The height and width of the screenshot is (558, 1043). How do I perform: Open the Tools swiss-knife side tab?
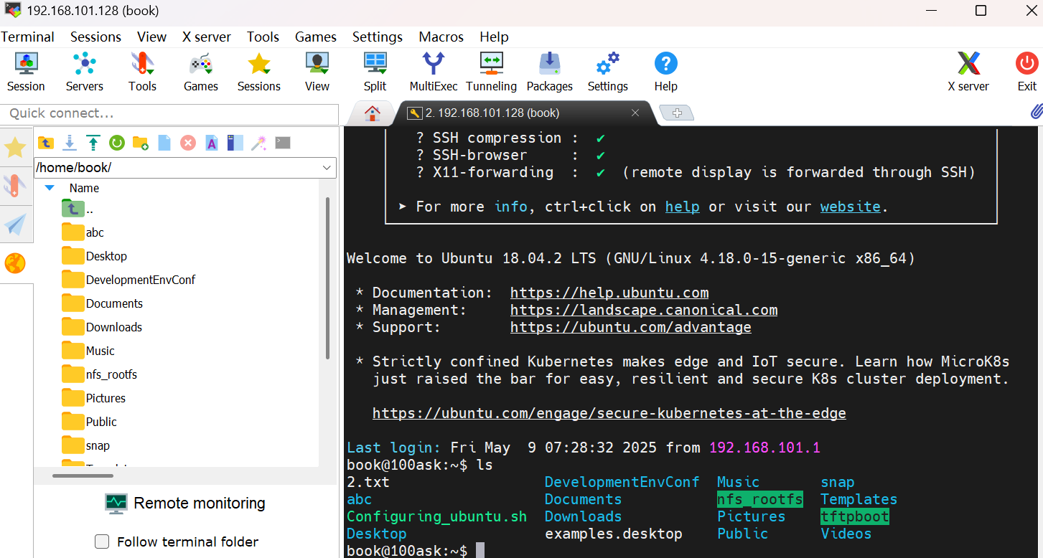tap(16, 186)
